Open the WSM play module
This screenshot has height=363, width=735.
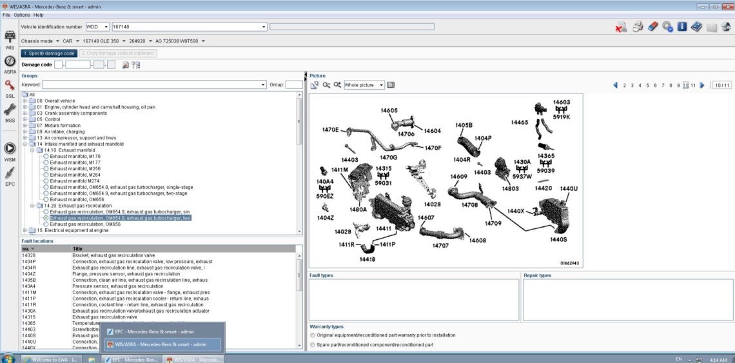pos(10,152)
